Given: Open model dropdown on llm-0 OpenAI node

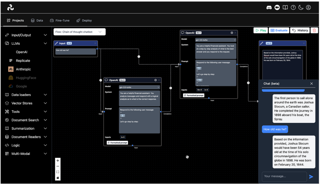Looking at the screenshot, I should [x=139, y=87].
